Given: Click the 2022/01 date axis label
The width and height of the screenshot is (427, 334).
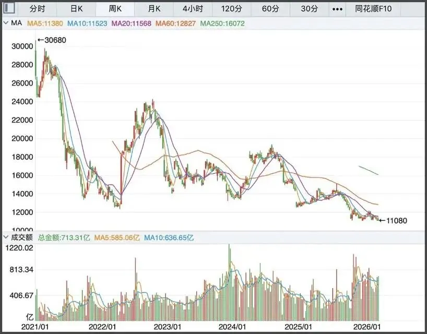Looking at the screenshot, I should 102,326.
